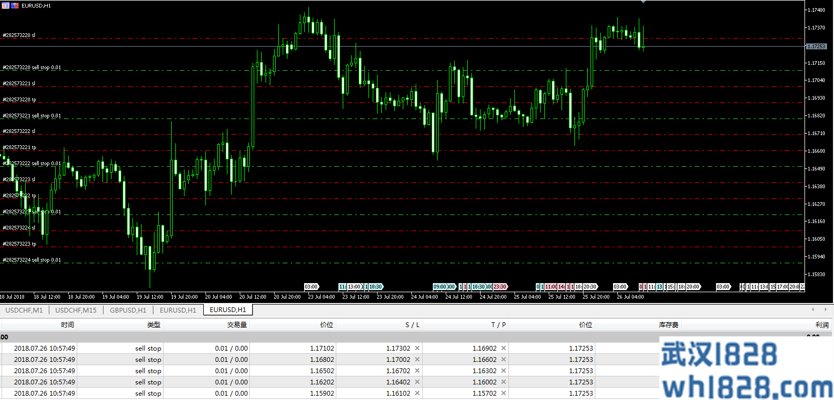
Task: Delete take profit 1.15702 via its X
Action: [504, 394]
